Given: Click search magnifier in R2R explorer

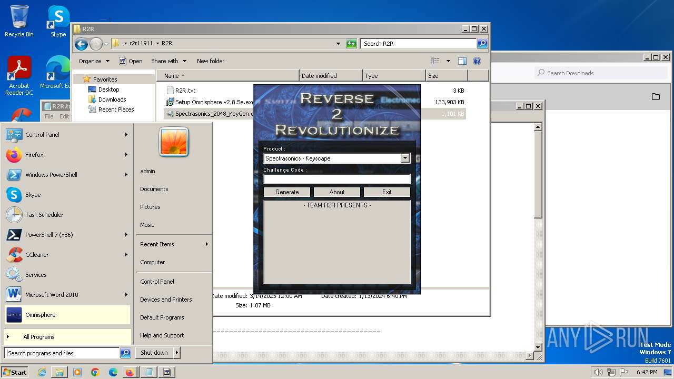Looking at the screenshot, I should [482, 44].
